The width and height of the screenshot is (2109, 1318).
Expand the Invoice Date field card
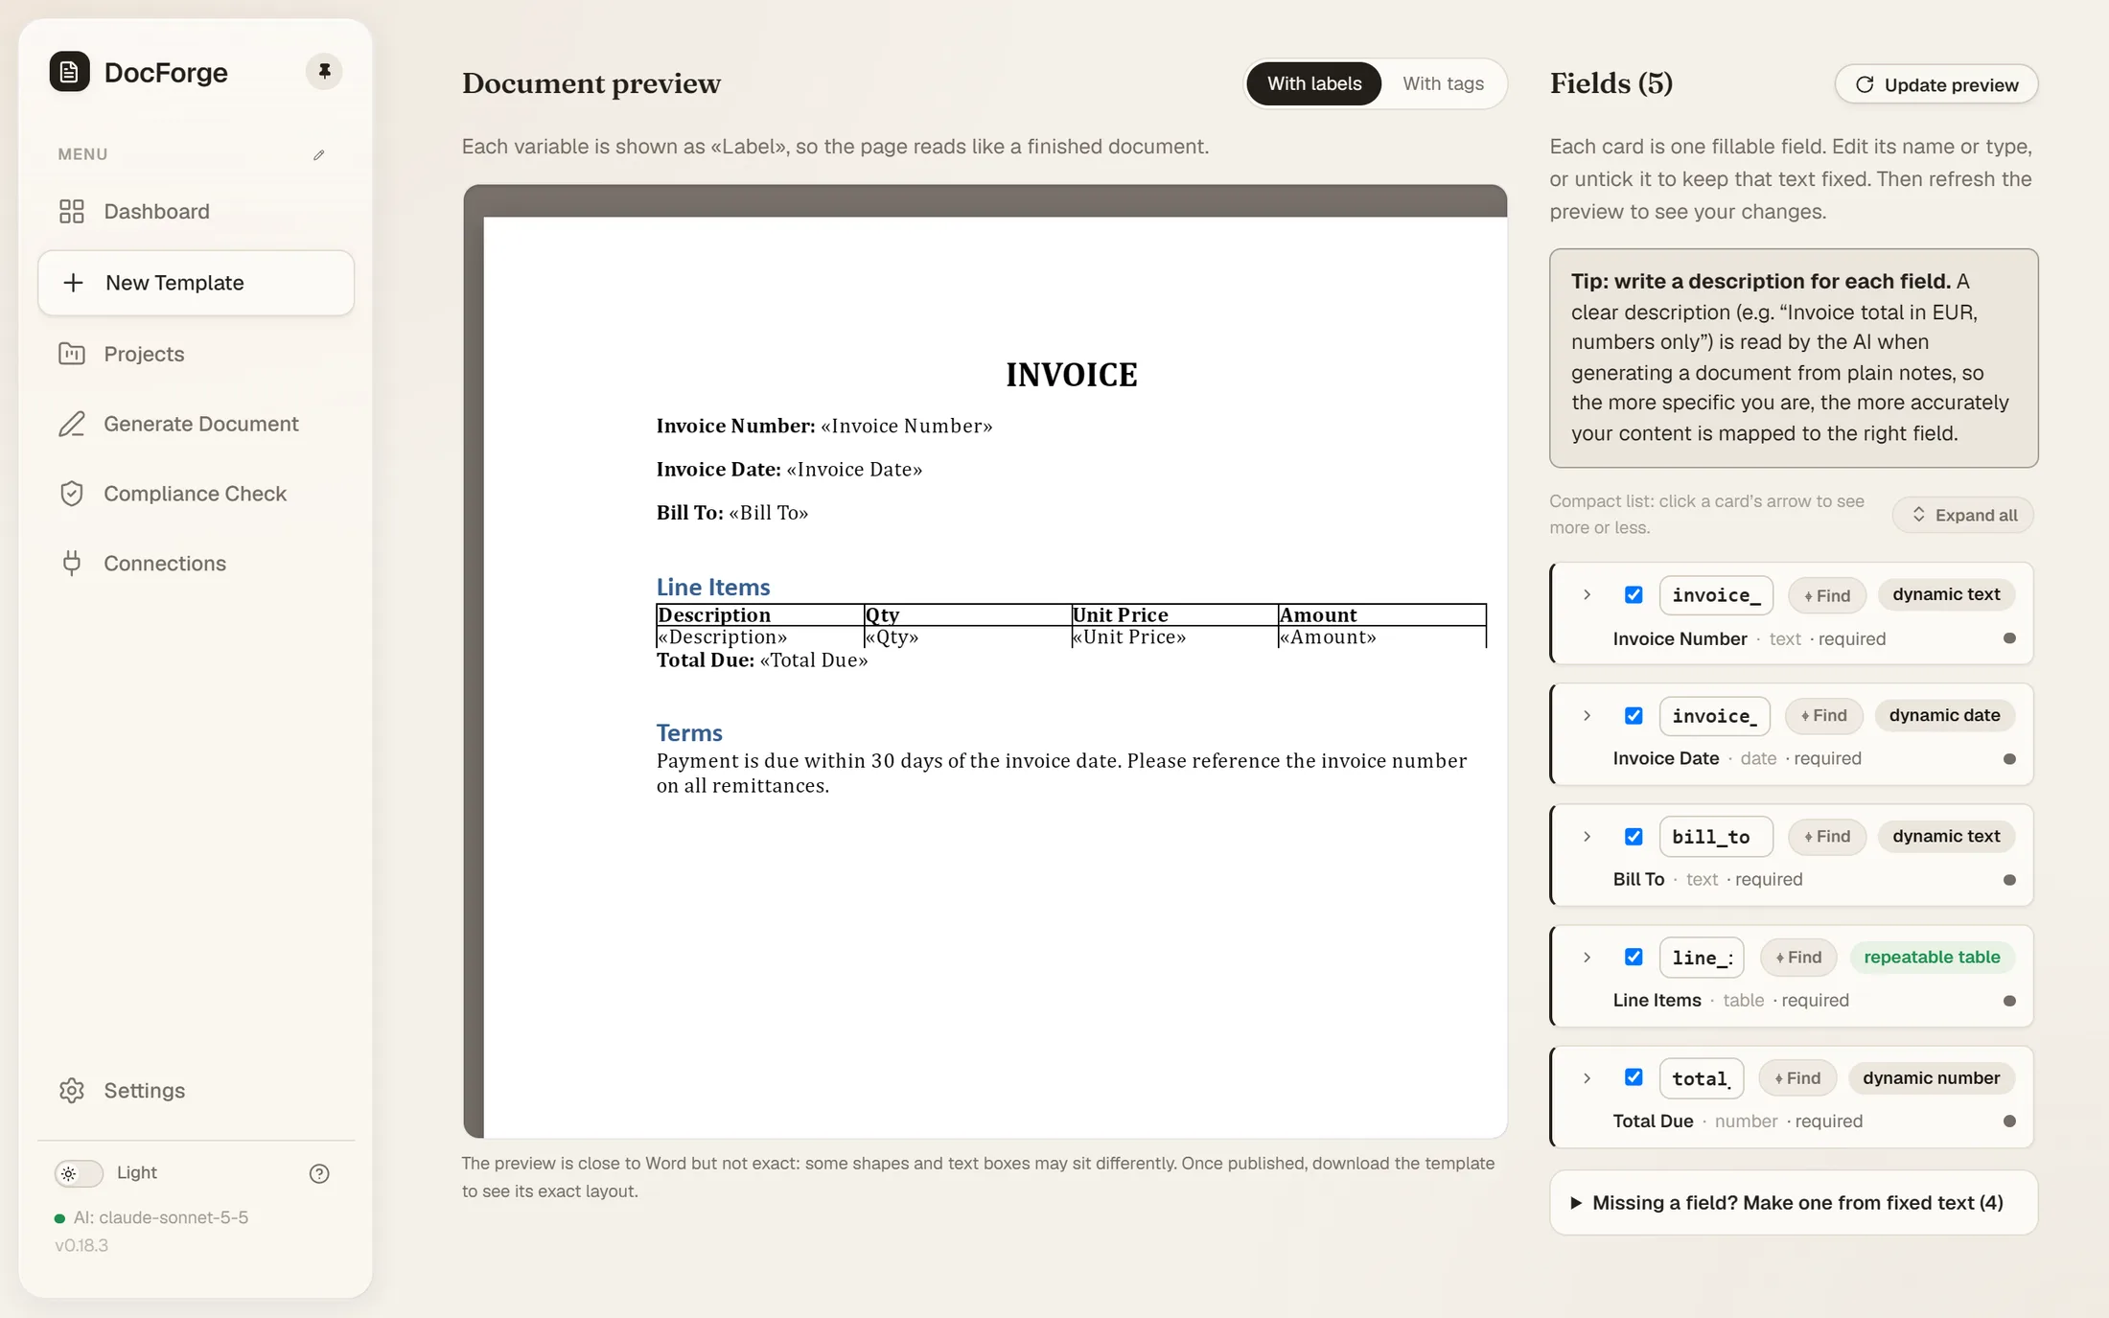[1588, 716]
